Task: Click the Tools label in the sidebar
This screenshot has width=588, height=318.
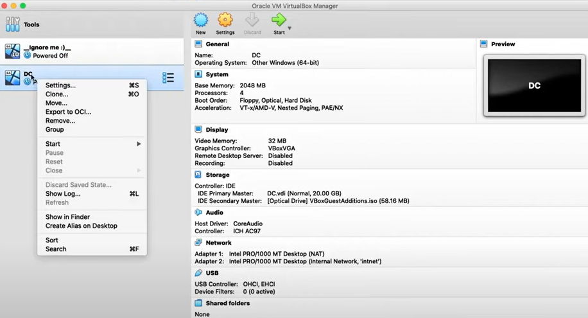Action: (31, 24)
